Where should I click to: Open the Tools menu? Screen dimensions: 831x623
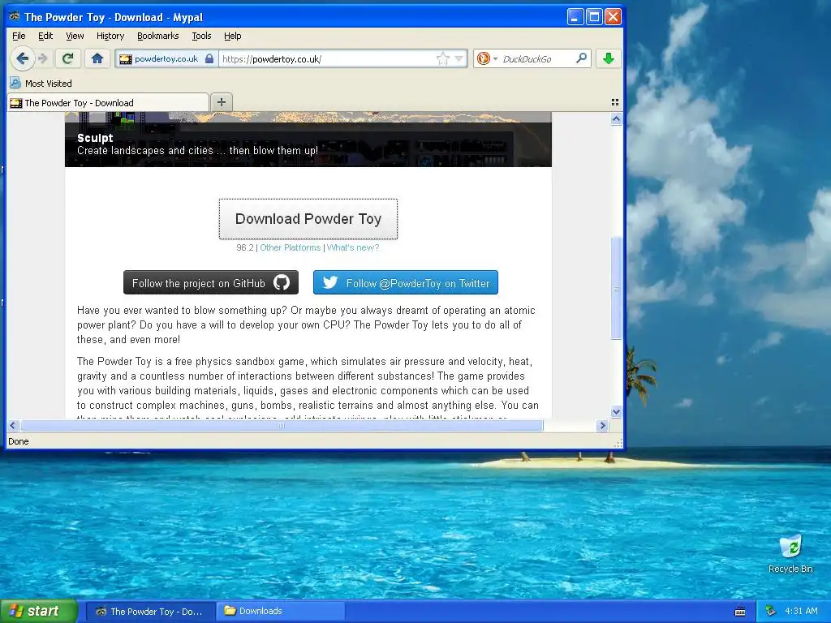click(201, 36)
